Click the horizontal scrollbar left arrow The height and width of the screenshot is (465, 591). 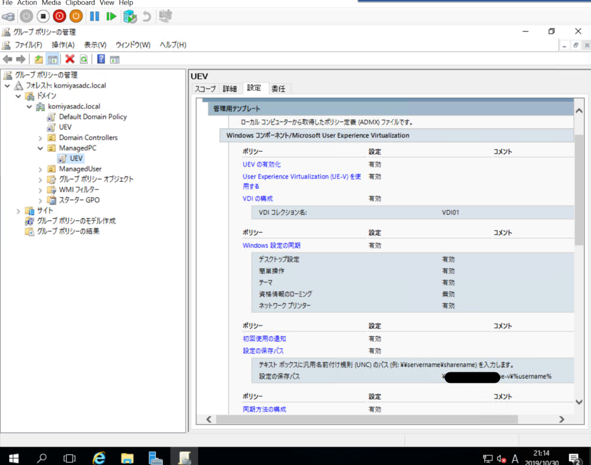click(209, 419)
